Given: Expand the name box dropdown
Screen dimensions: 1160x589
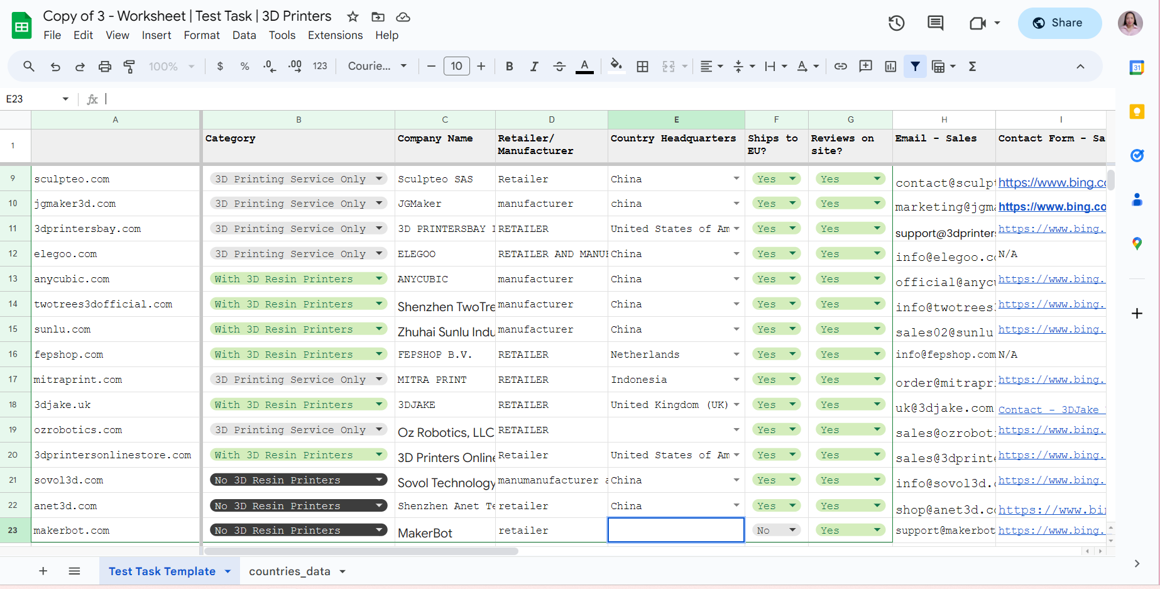Looking at the screenshot, I should click(x=65, y=99).
